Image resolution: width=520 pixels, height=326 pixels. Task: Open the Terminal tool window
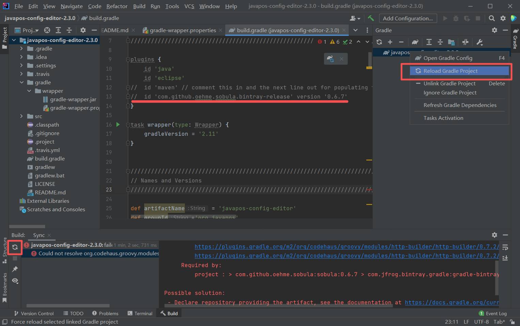pyautogui.click(x=140, y=313)
